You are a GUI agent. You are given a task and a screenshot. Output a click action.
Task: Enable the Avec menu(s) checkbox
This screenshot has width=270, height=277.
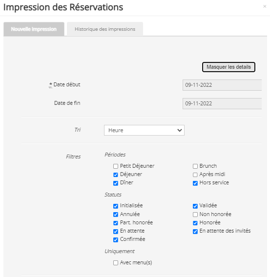[x=116, y=263]
